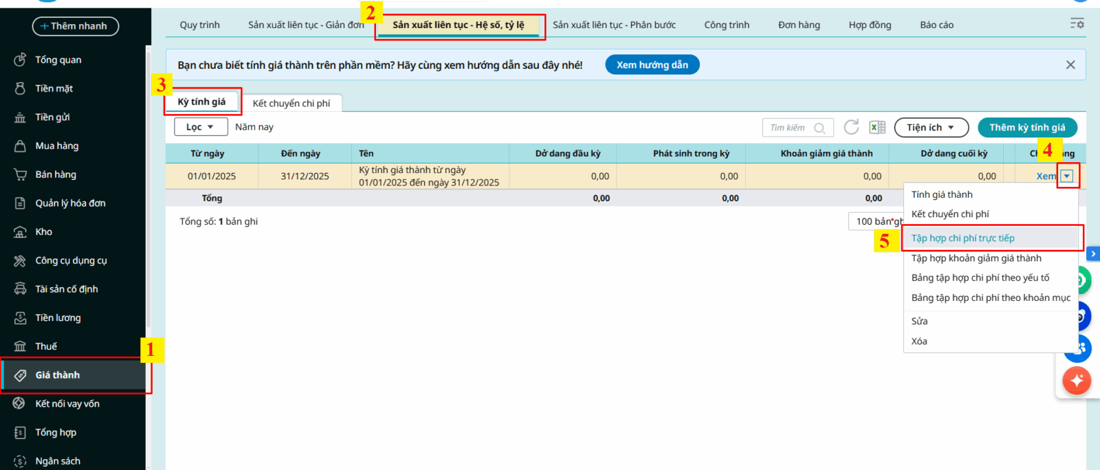Switch to Kết chuyển chi phí tab

[x=291, y=103]
